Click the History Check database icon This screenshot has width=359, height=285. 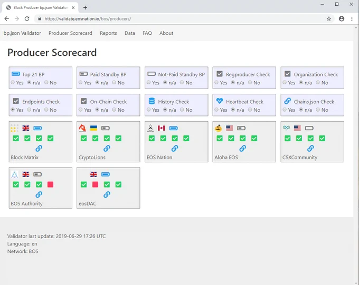[152, 101]
